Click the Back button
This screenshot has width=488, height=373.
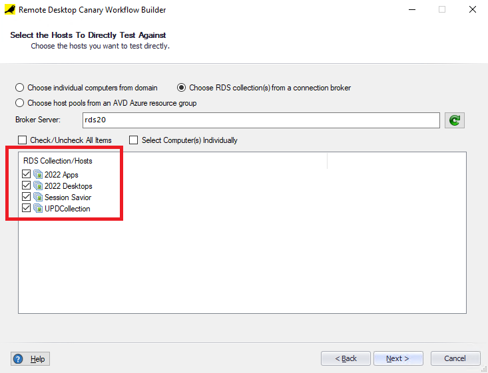coord(346,358)
